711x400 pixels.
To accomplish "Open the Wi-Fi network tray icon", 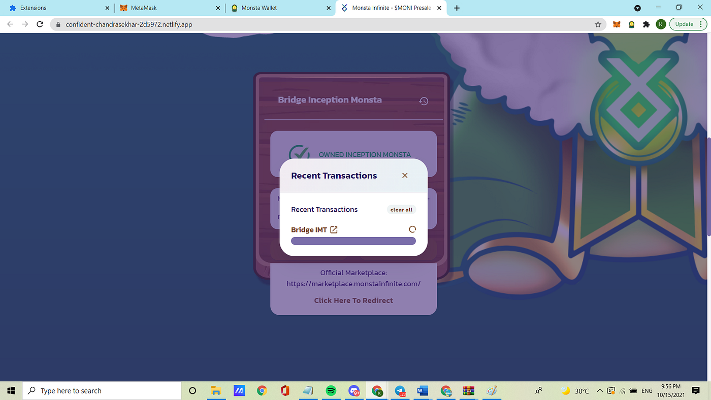I will tap(622, 391).
